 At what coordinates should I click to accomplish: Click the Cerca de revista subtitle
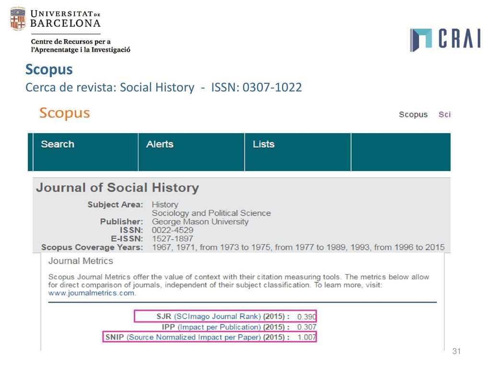click(164, 87)
